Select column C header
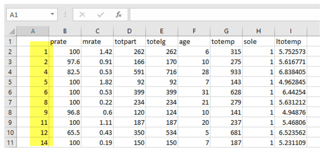 pos(97,31)
